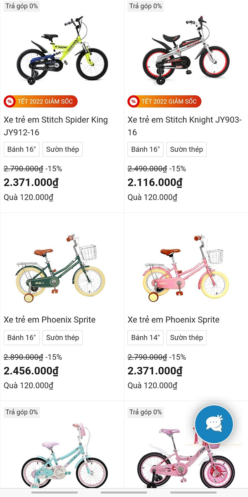Choose Bánh 16" tag on green Phoenix Sprite
This screenshot has width=248, height=497.
21,338
